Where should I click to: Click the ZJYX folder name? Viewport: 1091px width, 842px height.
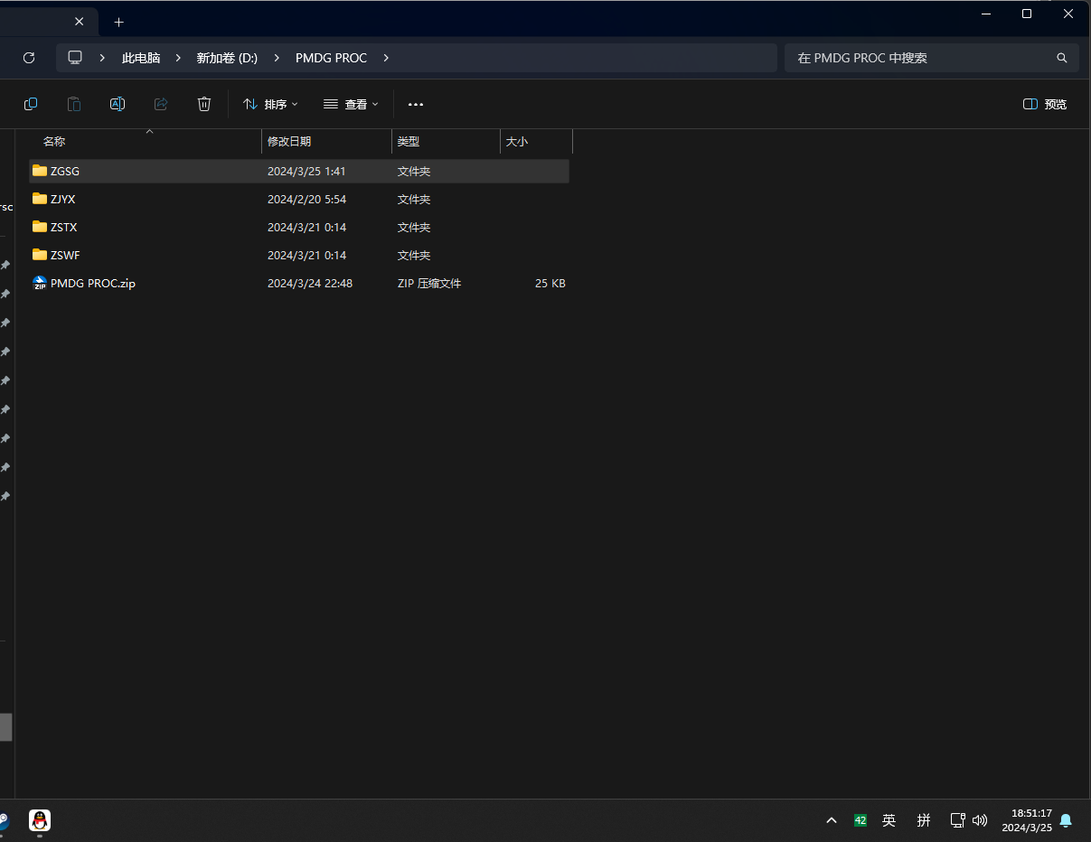pyautogui.click(x=63, y=199)
